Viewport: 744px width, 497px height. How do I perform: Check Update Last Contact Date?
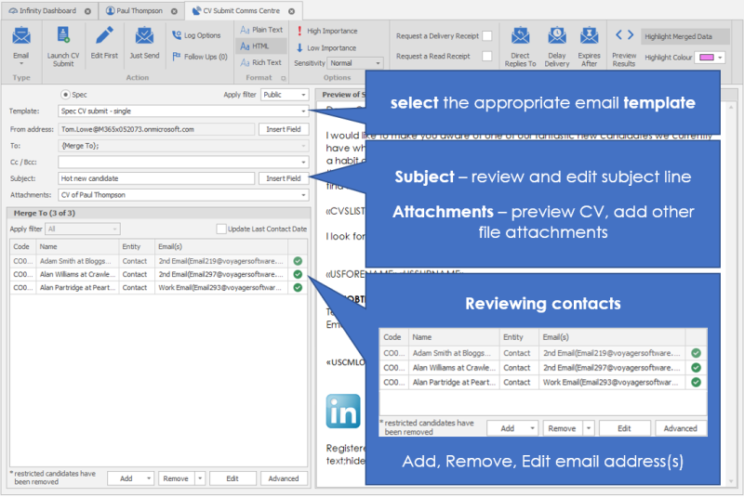click(x=221, y=229)
